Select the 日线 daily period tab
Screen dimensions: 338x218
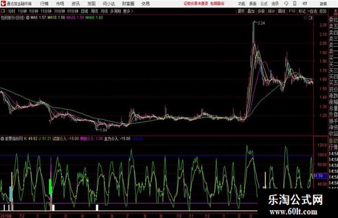84,11
